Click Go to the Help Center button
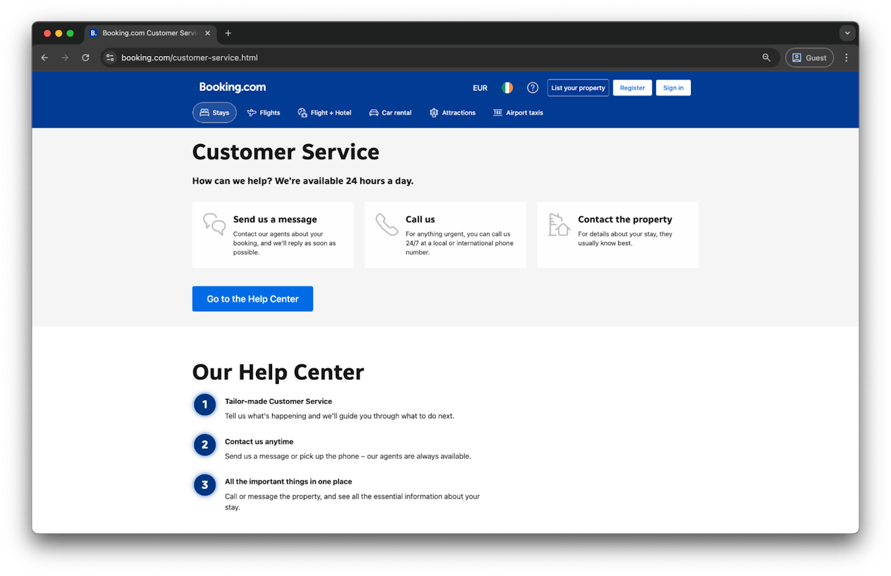Screen dimensions: 891x576 (253, 299)
